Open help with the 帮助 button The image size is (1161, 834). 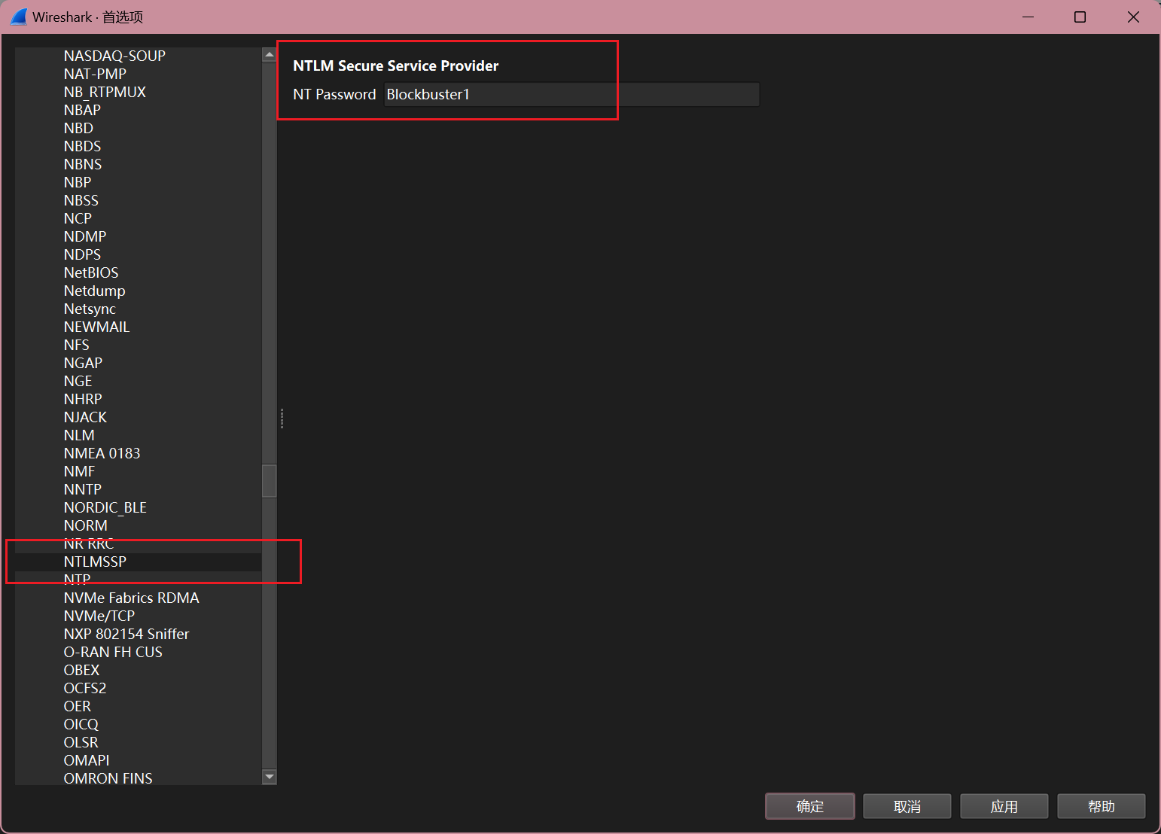pyautogui.click(x=1101, y=806)
